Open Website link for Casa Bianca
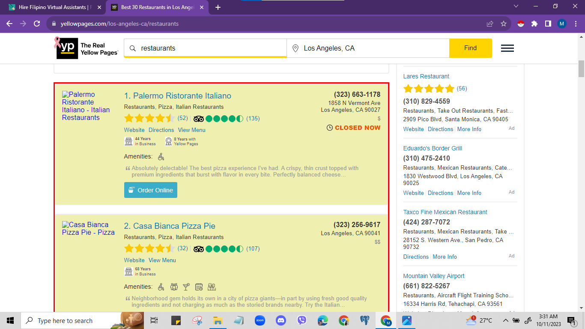Viewport: 585px width, 329px height. point(134,260)
